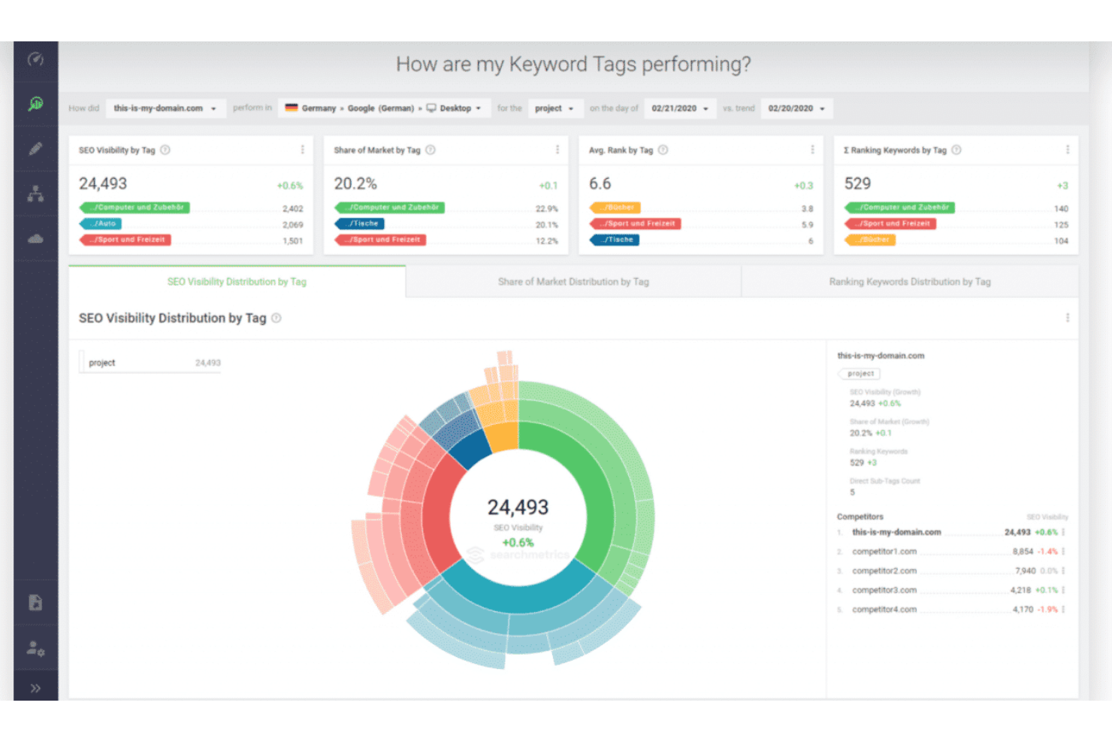Select /Sport und Freizeit tag in SEO Visibility card

(125, 240)
